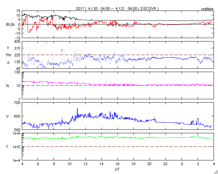Click the 18 hour label on UT axis
Screen dimensions: 218x174
[x=134, y=164]
